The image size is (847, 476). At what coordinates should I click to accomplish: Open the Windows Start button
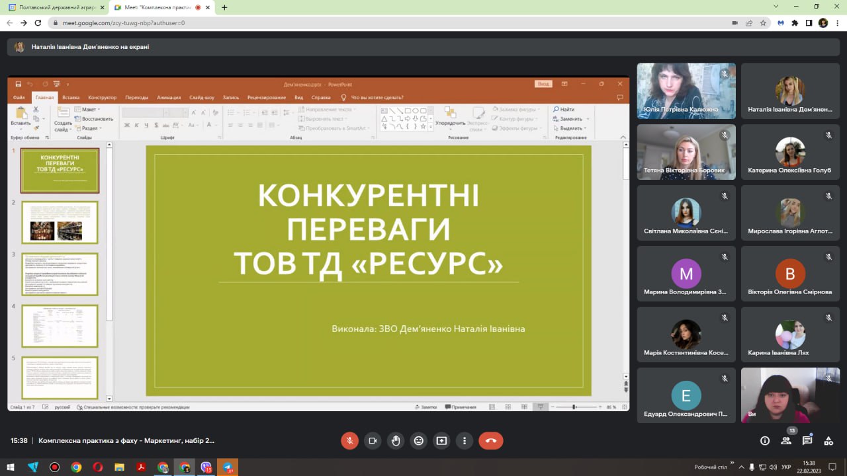(11, 467)
